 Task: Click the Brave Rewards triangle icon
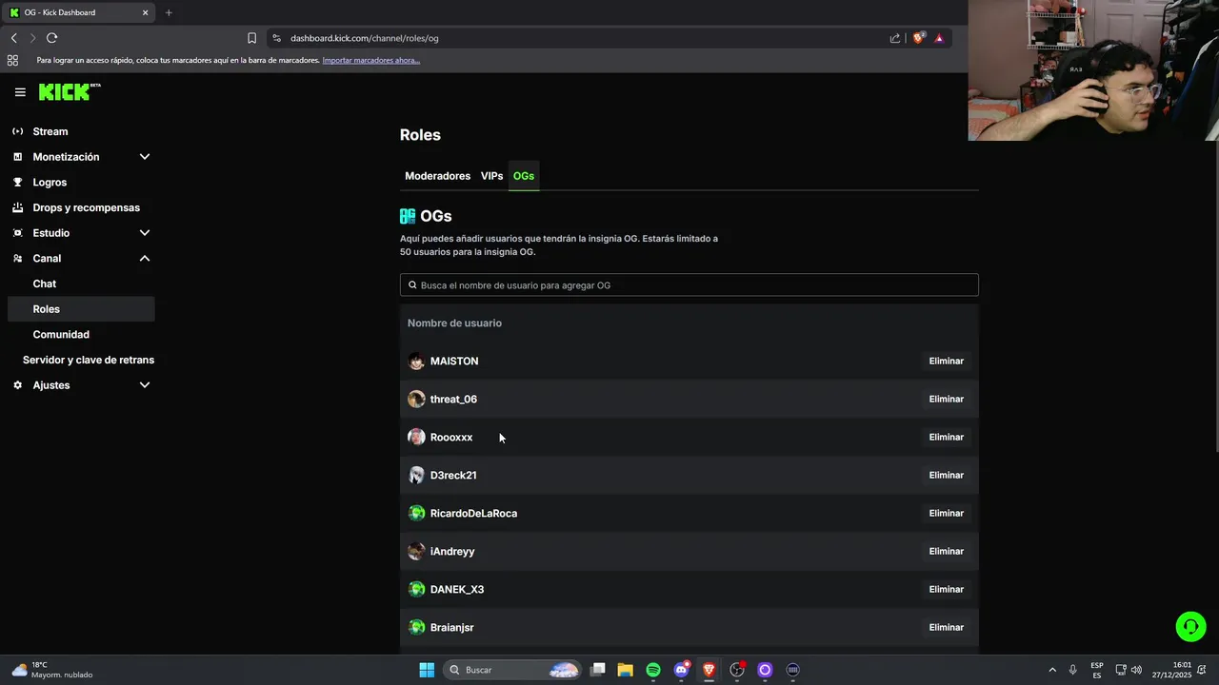tap(939, 38)
